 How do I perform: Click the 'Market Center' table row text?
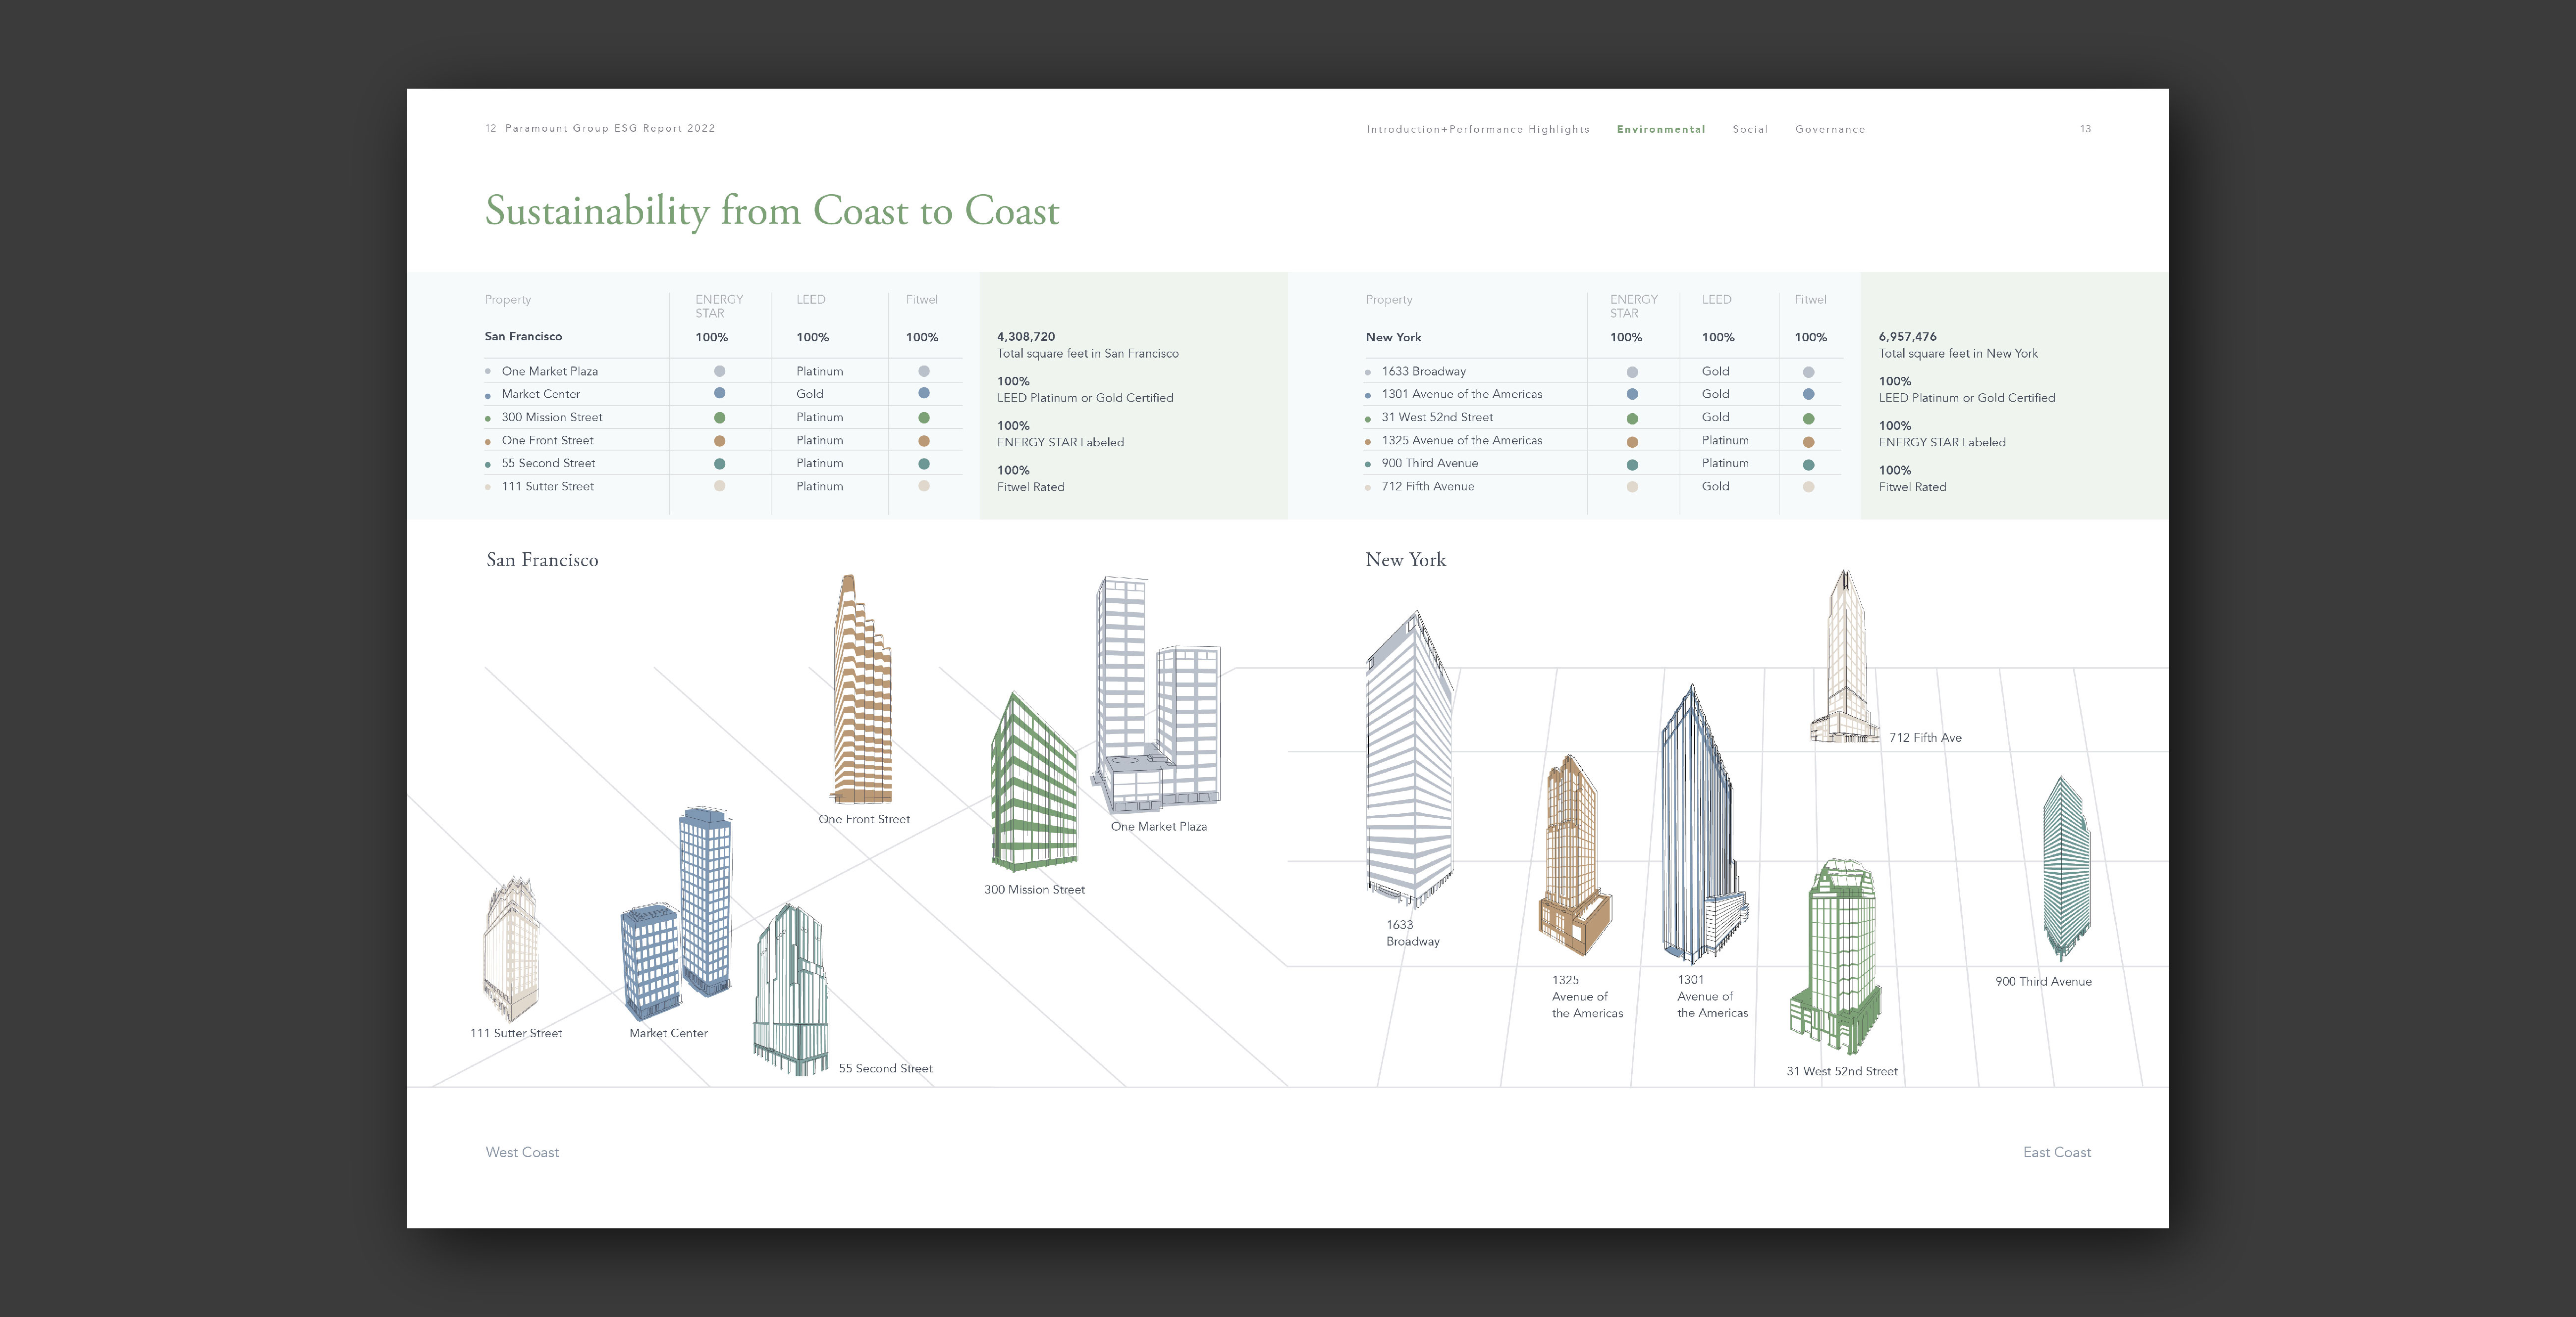[540, 394]
